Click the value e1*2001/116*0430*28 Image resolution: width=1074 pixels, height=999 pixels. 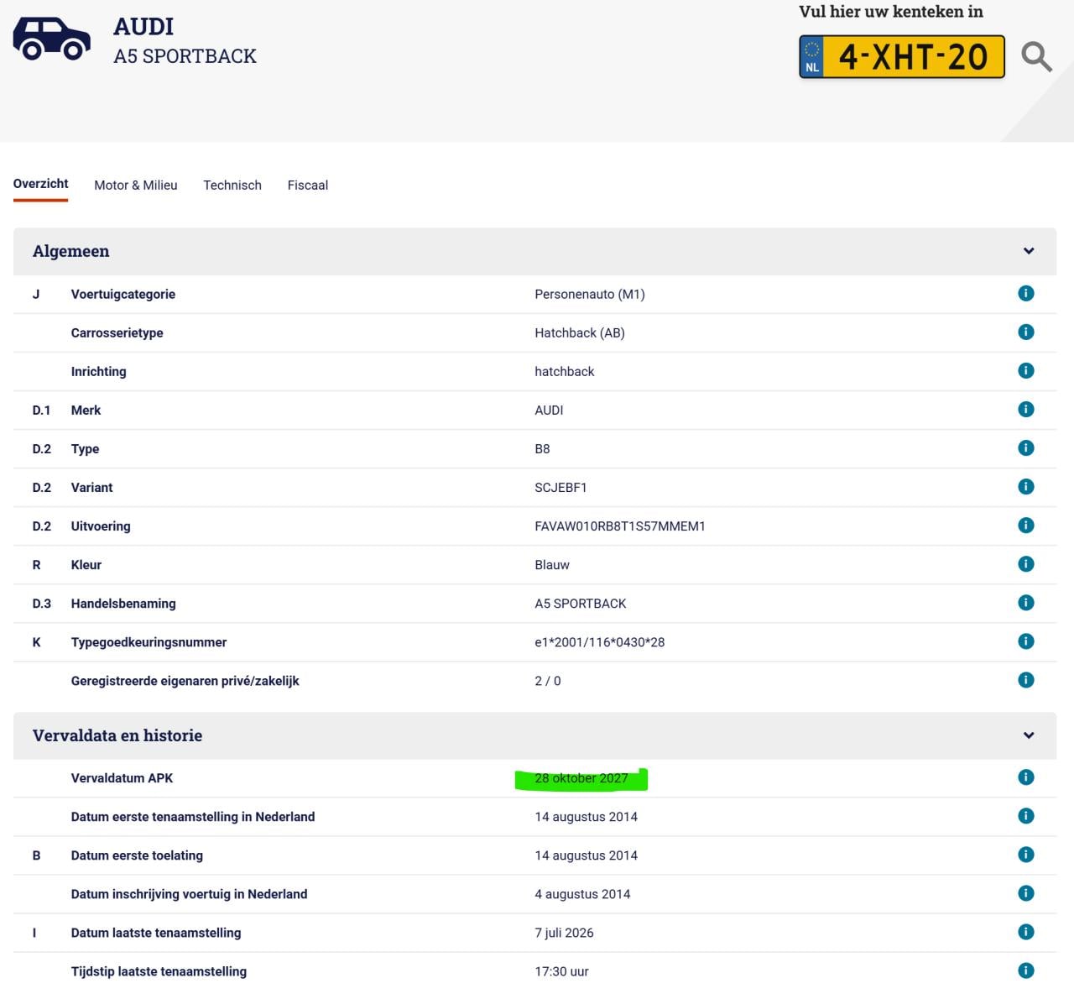click(600, 642)
